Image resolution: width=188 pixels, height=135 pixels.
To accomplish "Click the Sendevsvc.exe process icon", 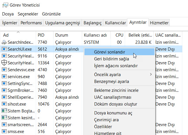I will coord(4,70).
